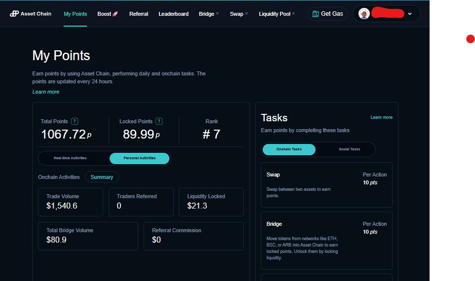Click the 1067.72 total points value
Viewport: 475px width, 281px height.
coord(66,134)
